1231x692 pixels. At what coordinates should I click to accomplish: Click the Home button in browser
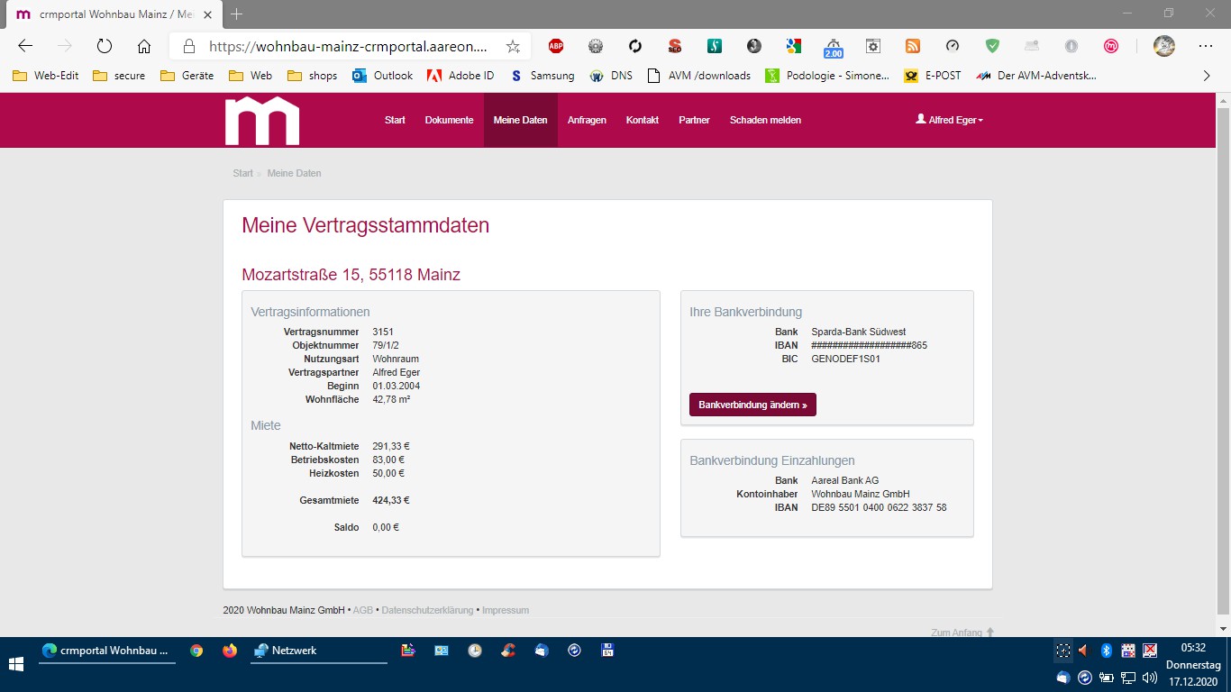[x=144, y=46]
